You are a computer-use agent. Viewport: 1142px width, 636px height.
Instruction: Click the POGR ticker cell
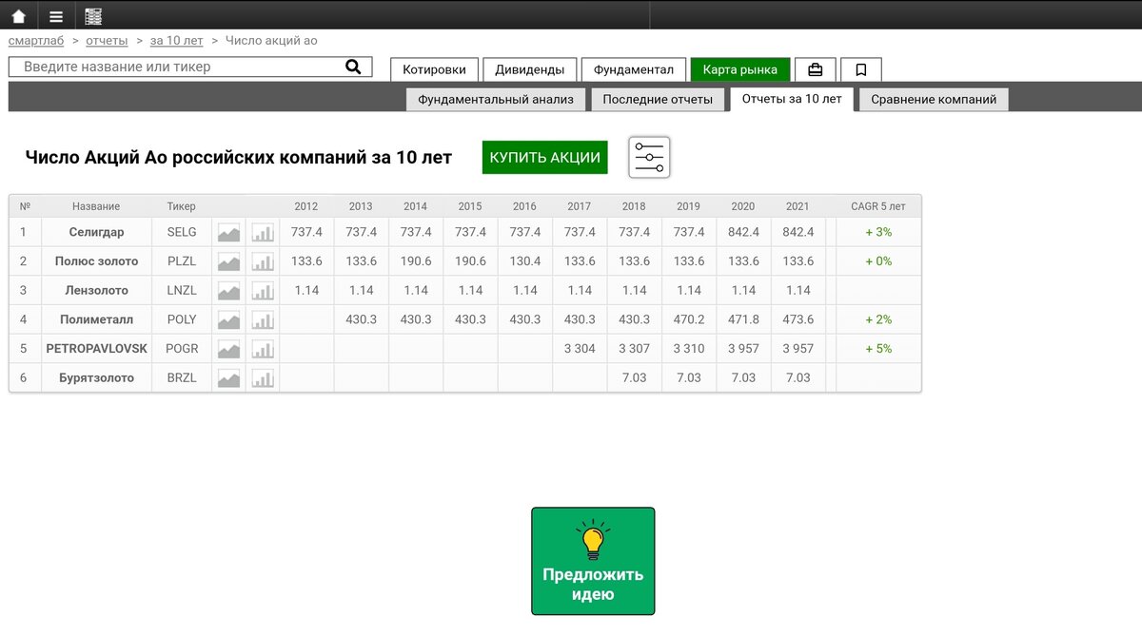point(182,349)
